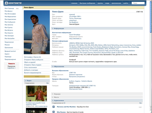The image size is (152, 113).
Task: Click Николай Дуров brother link
Action: click(74, 24)
